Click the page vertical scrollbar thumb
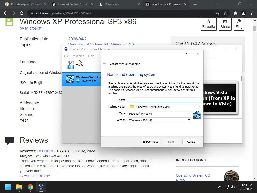The image size is (257, 193). [x=255, y=29]
